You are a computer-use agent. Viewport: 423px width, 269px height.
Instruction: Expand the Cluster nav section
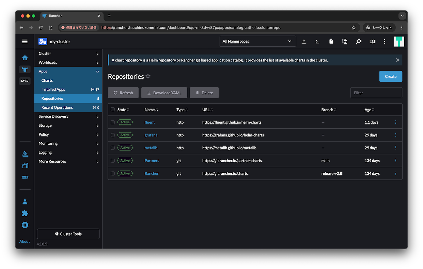(x=68, y=53)
